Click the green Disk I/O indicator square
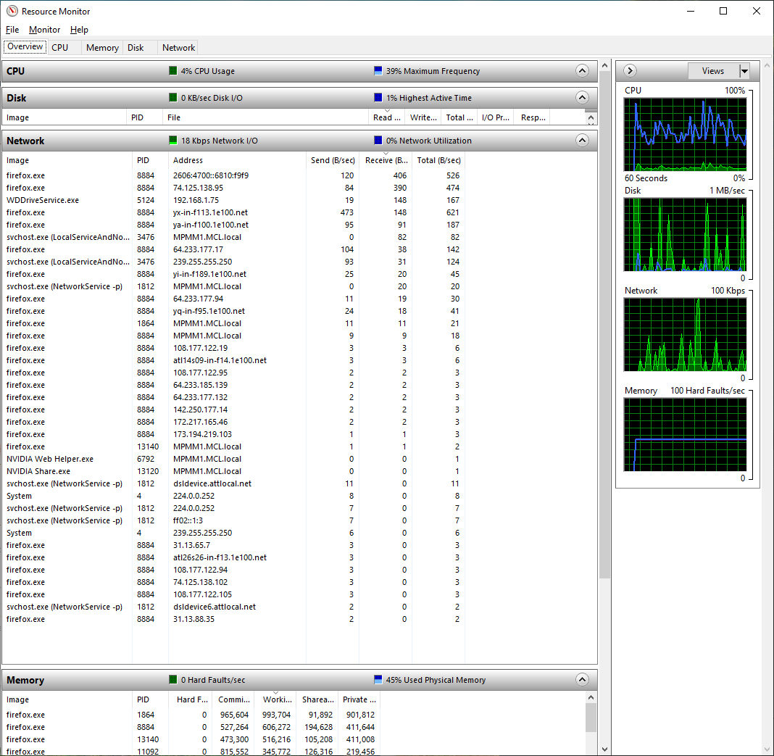 172,97
